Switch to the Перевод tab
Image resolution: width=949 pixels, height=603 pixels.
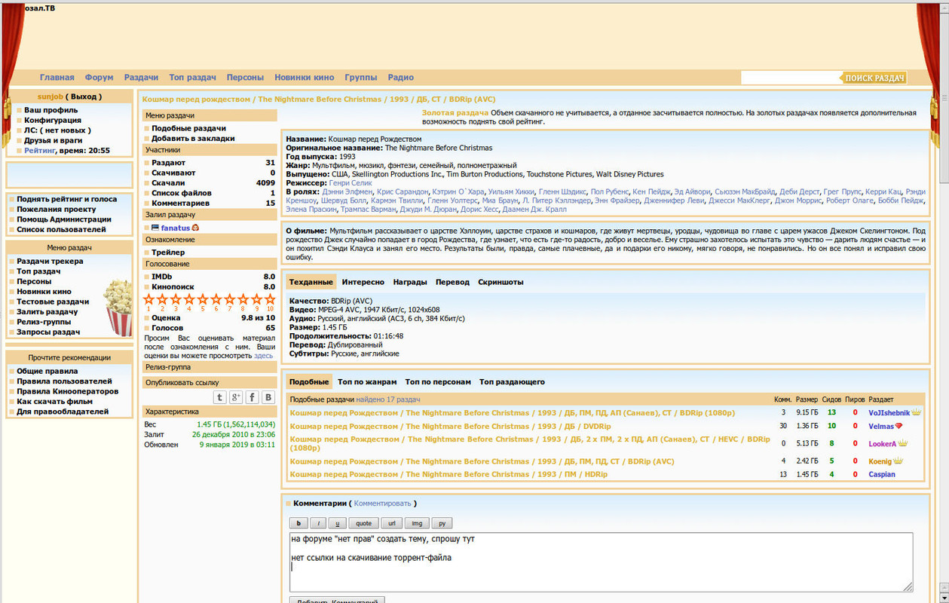pyautogui.click(x=453, y=282)
